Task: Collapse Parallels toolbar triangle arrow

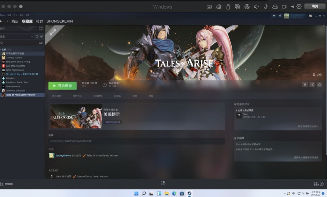Action: click(x=293, y=7)
